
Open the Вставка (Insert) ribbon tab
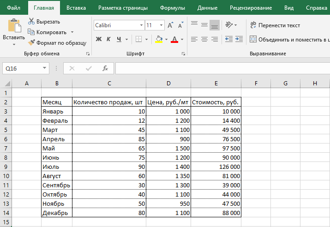(x=76, y=8)
